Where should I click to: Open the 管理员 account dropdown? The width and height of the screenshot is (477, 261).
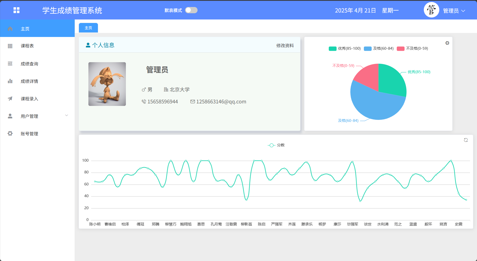pos(454,11)
